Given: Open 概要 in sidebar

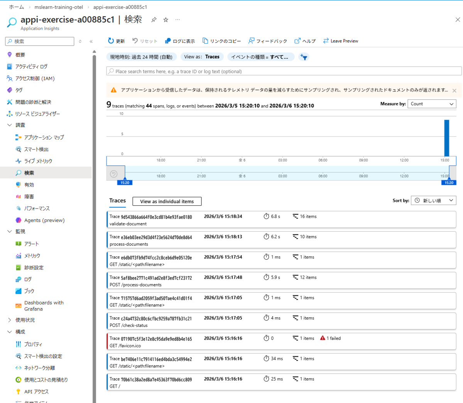Looking at the screenshot, I should 20,55.
